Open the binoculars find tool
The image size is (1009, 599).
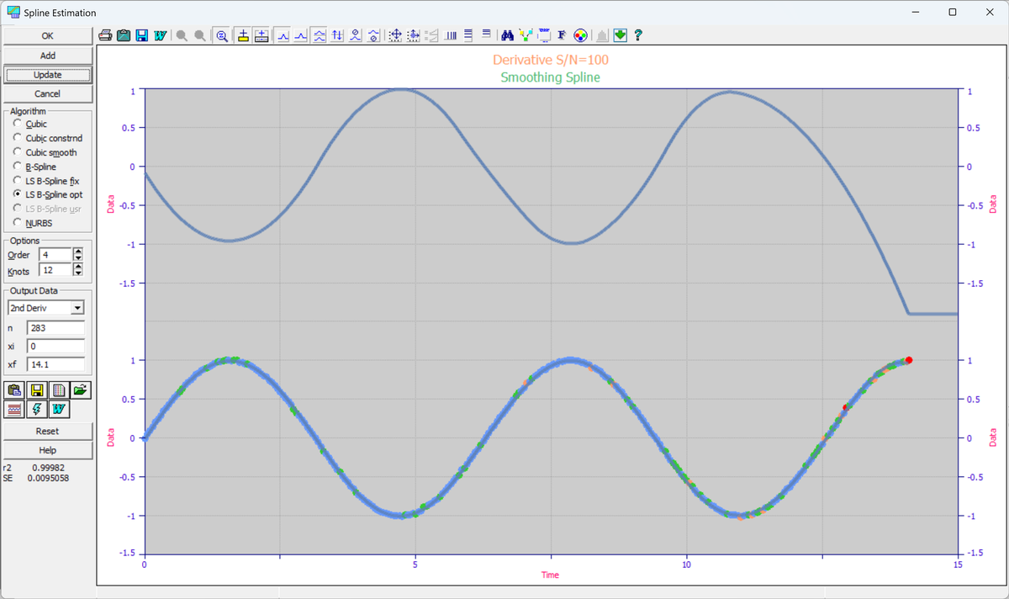tap(507, 35)
